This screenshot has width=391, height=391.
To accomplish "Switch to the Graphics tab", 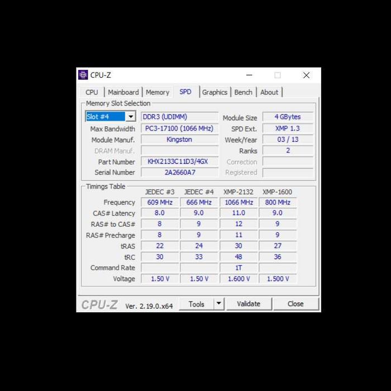I will coord(214,92).
